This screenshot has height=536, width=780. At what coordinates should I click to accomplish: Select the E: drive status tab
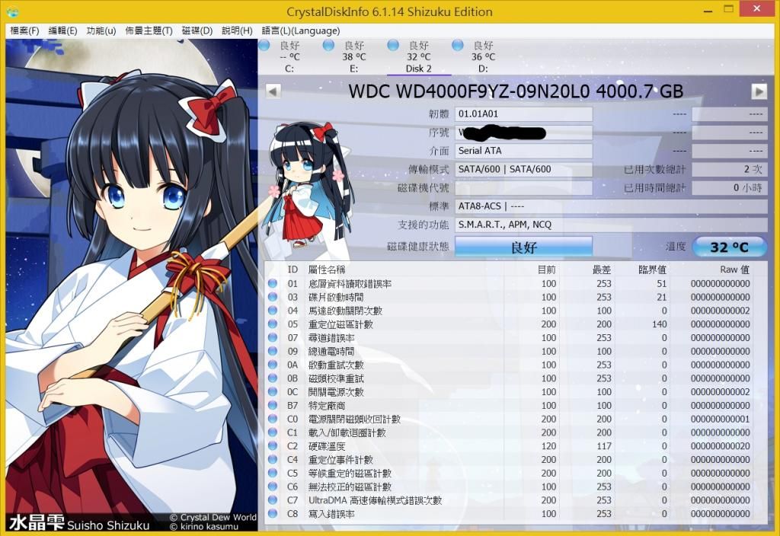(354, 56)
